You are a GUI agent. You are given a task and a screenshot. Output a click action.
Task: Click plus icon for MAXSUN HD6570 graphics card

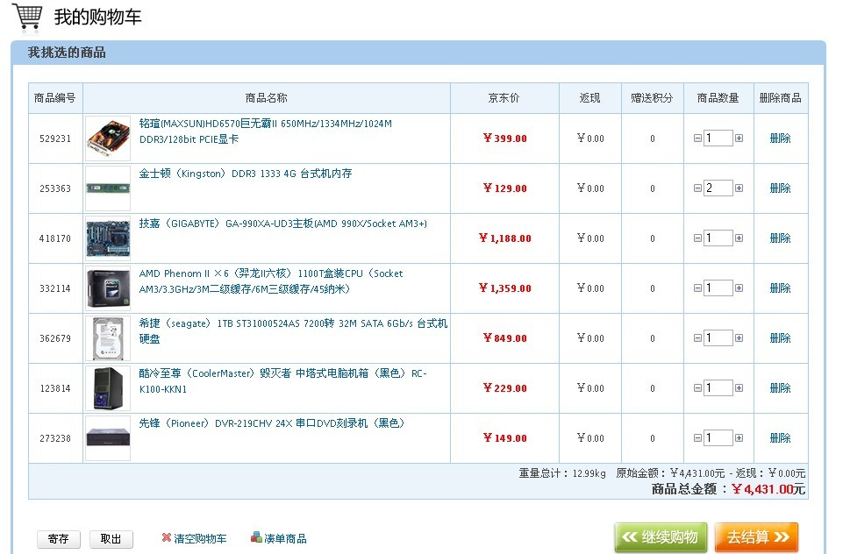tap(739, 138)
